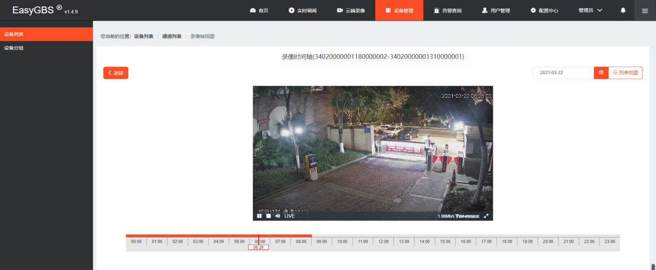Click timeline at 18:00 mark
The width and height of the screenshot is (656, 270).
tap(507, 241)
